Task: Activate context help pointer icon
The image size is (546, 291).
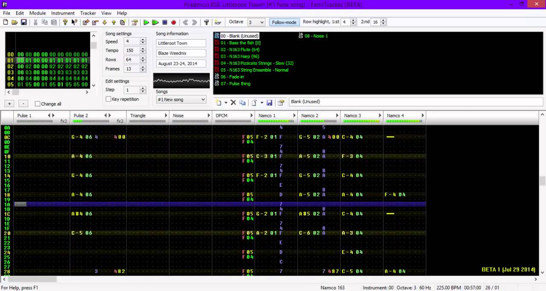Action: coord(74,22)
